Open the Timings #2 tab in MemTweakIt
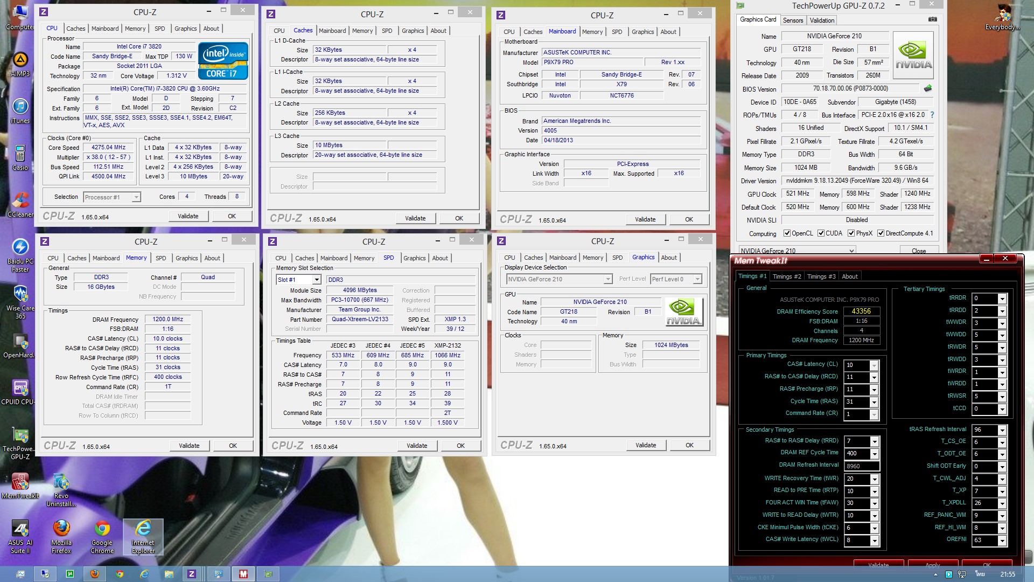The image size is (1034, 582). coord(786,276)
